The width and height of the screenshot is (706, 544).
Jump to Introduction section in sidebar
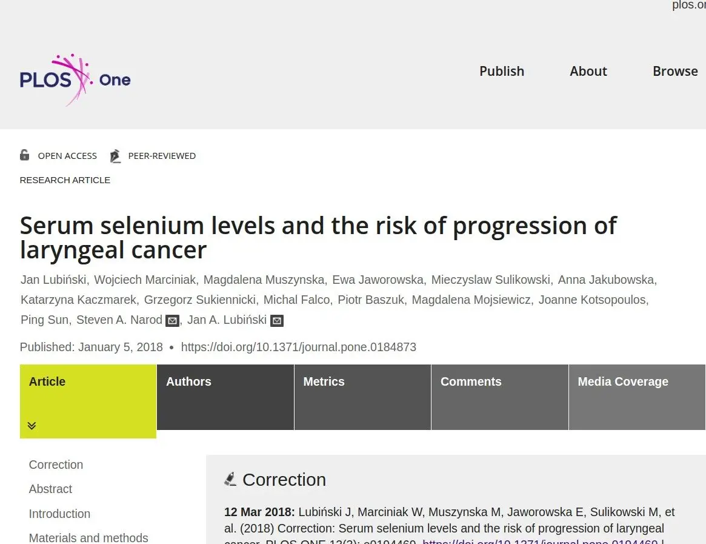click(59, 514)
